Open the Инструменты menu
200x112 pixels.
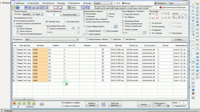48,3
